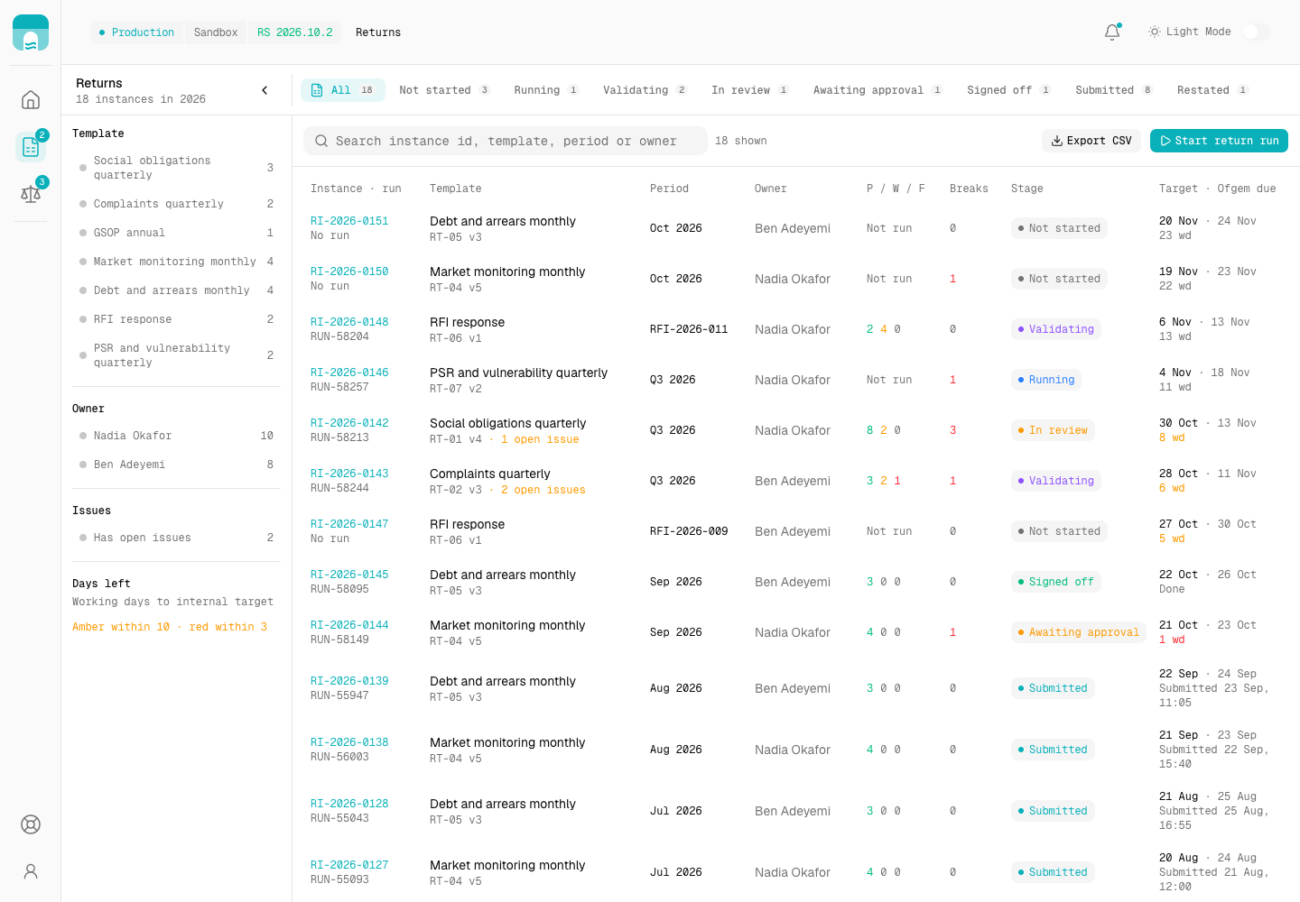The width and height of the screenshot is (1300, 902).
Task: Filter by owner Nadia Okafor
Action: click(x=176, y=436)
